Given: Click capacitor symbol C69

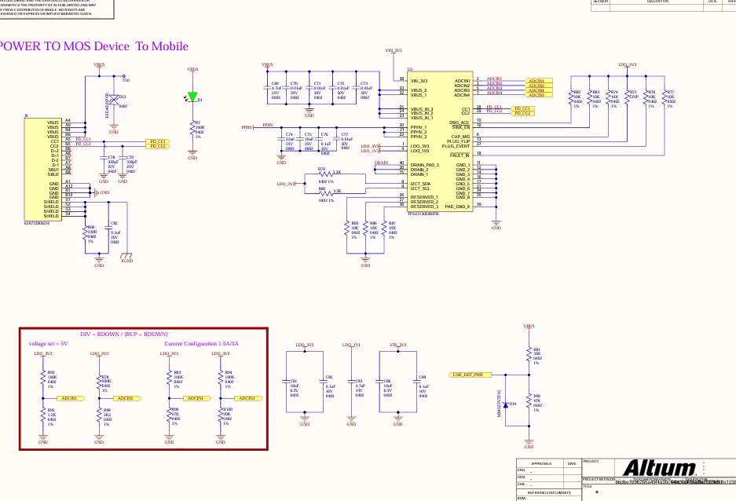Looking at the screenshot, I should tap(268, 88).
